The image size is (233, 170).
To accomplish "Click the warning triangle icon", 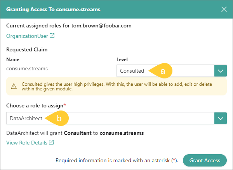I will click(14, 86).
